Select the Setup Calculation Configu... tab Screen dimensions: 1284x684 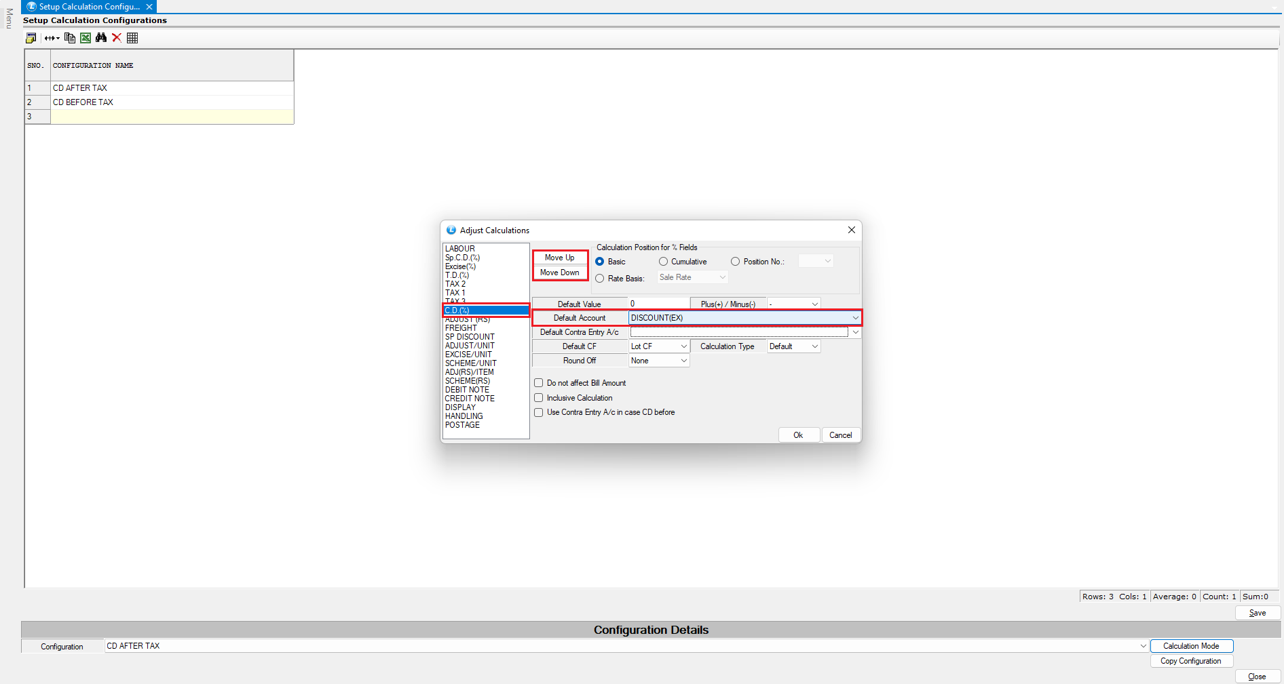point(88,7)
